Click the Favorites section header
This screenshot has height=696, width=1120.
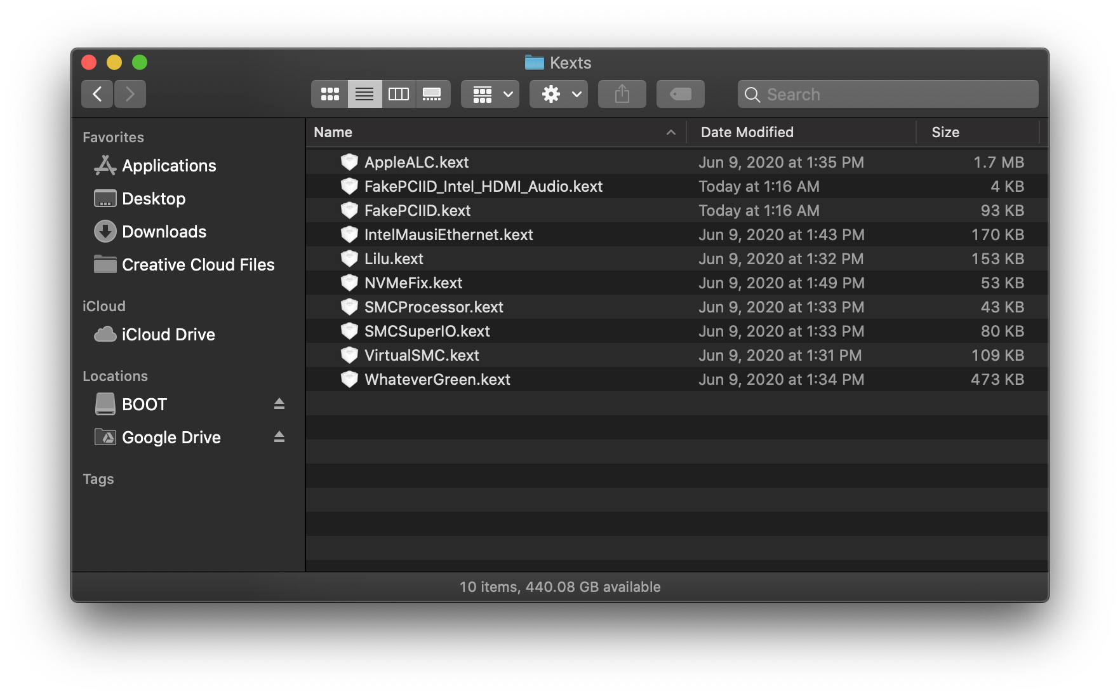[113, 137]
